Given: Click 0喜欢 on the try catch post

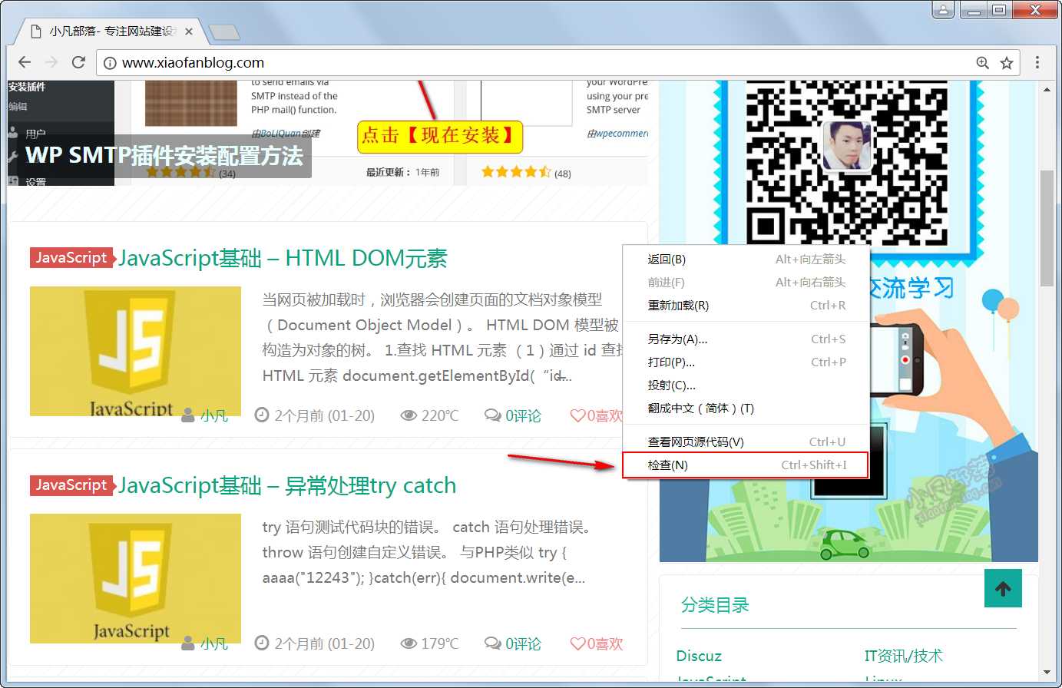Looking at the screenshot, I should click(x=605, y=643).
